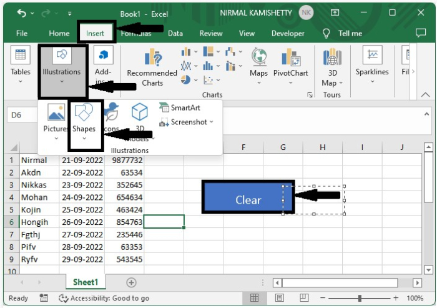Viewport: 437px width, 308px height.
Task: Switch to the Developer tab
Action: coord(288,34)
